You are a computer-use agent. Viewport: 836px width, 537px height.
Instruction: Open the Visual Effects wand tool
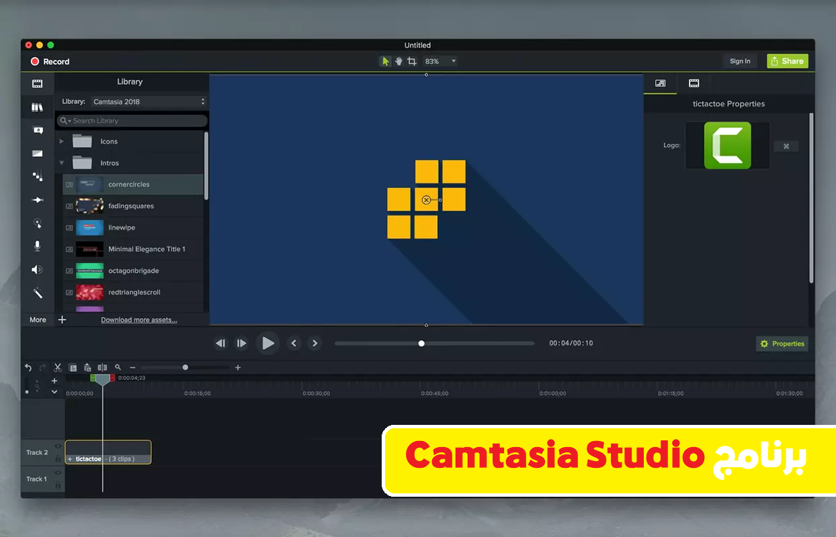tap(38, 293)
